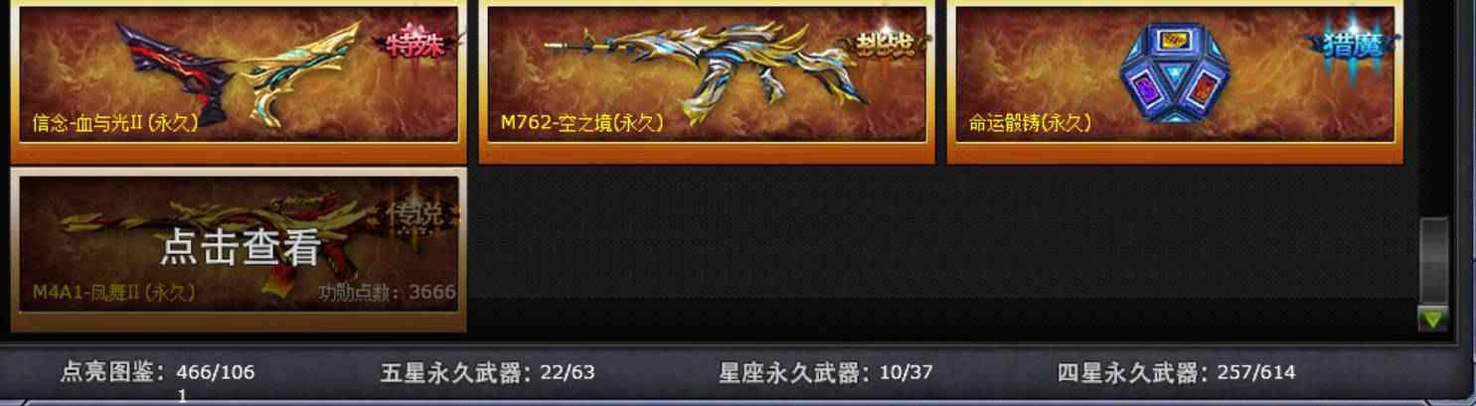Click the 功勋点数: 3666 text
Image resolution: width=1476 pixels, height=406 pixels.
coord(388,293)
